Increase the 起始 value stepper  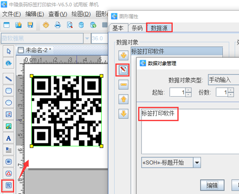pos(189,90)
